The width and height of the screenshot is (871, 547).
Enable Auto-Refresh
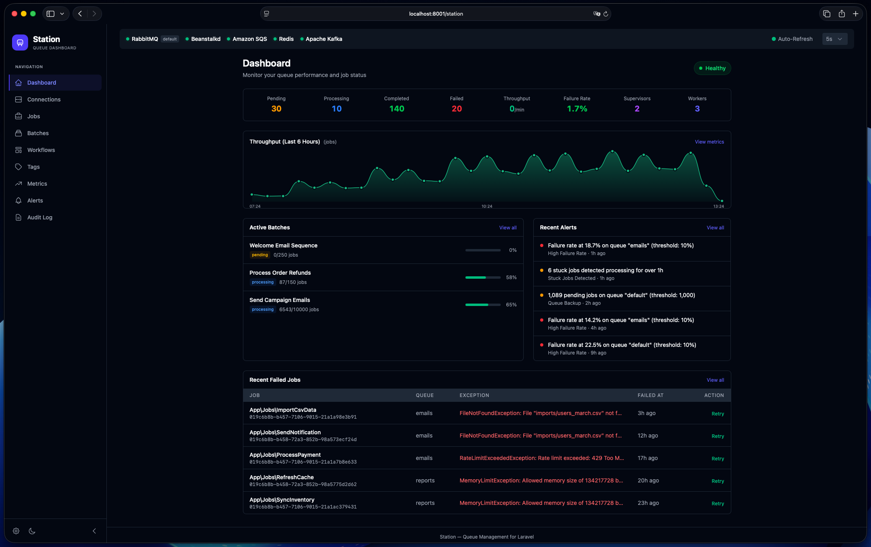click(792, 39)
